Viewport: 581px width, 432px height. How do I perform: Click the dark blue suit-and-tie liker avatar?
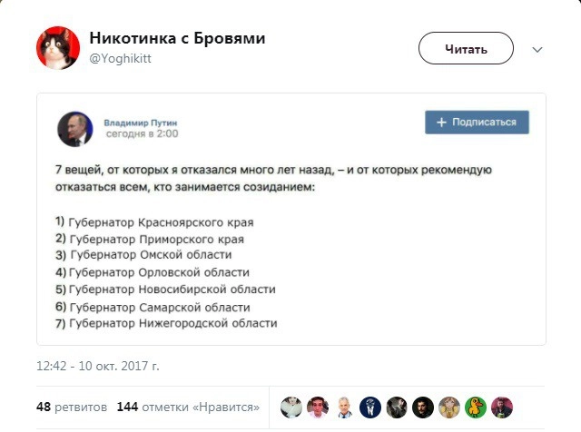click(370, 407)
